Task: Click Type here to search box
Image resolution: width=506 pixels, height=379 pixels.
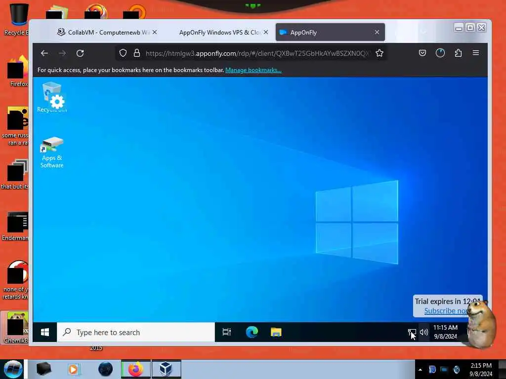Action: 136,332
